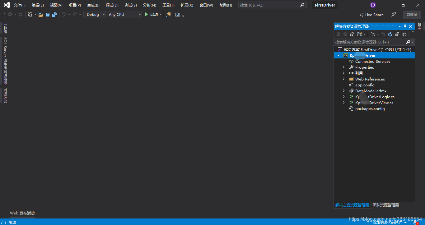Open the 帮助(H) help menu

(226, 5)
